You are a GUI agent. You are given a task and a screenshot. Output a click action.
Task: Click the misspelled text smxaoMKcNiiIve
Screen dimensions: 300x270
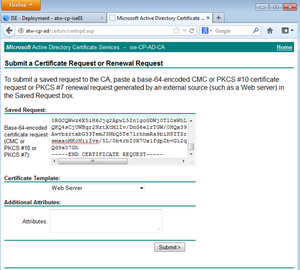click(x=75, y=141)
